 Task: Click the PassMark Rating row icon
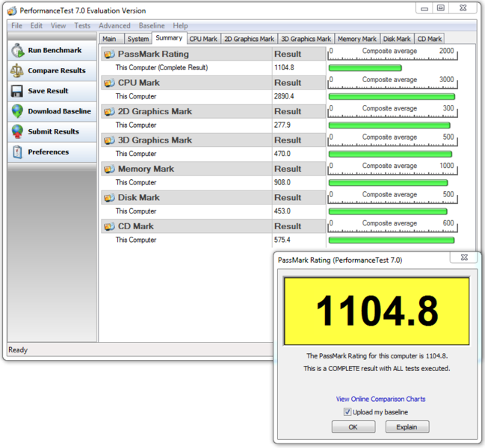coord(109,55)
